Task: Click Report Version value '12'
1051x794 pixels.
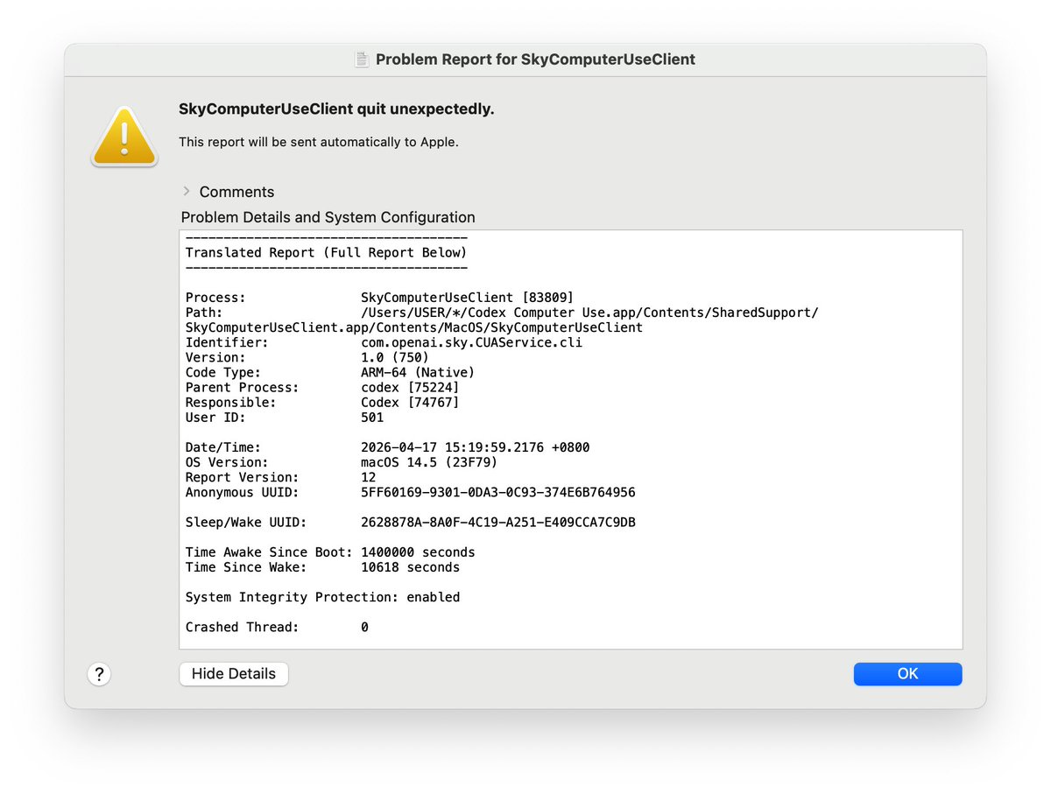Action: click(x=369, y=477)
